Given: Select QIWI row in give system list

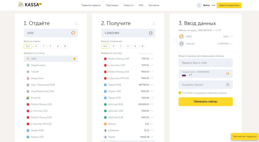Looking at the screenshot, I should tap(51, 59).
